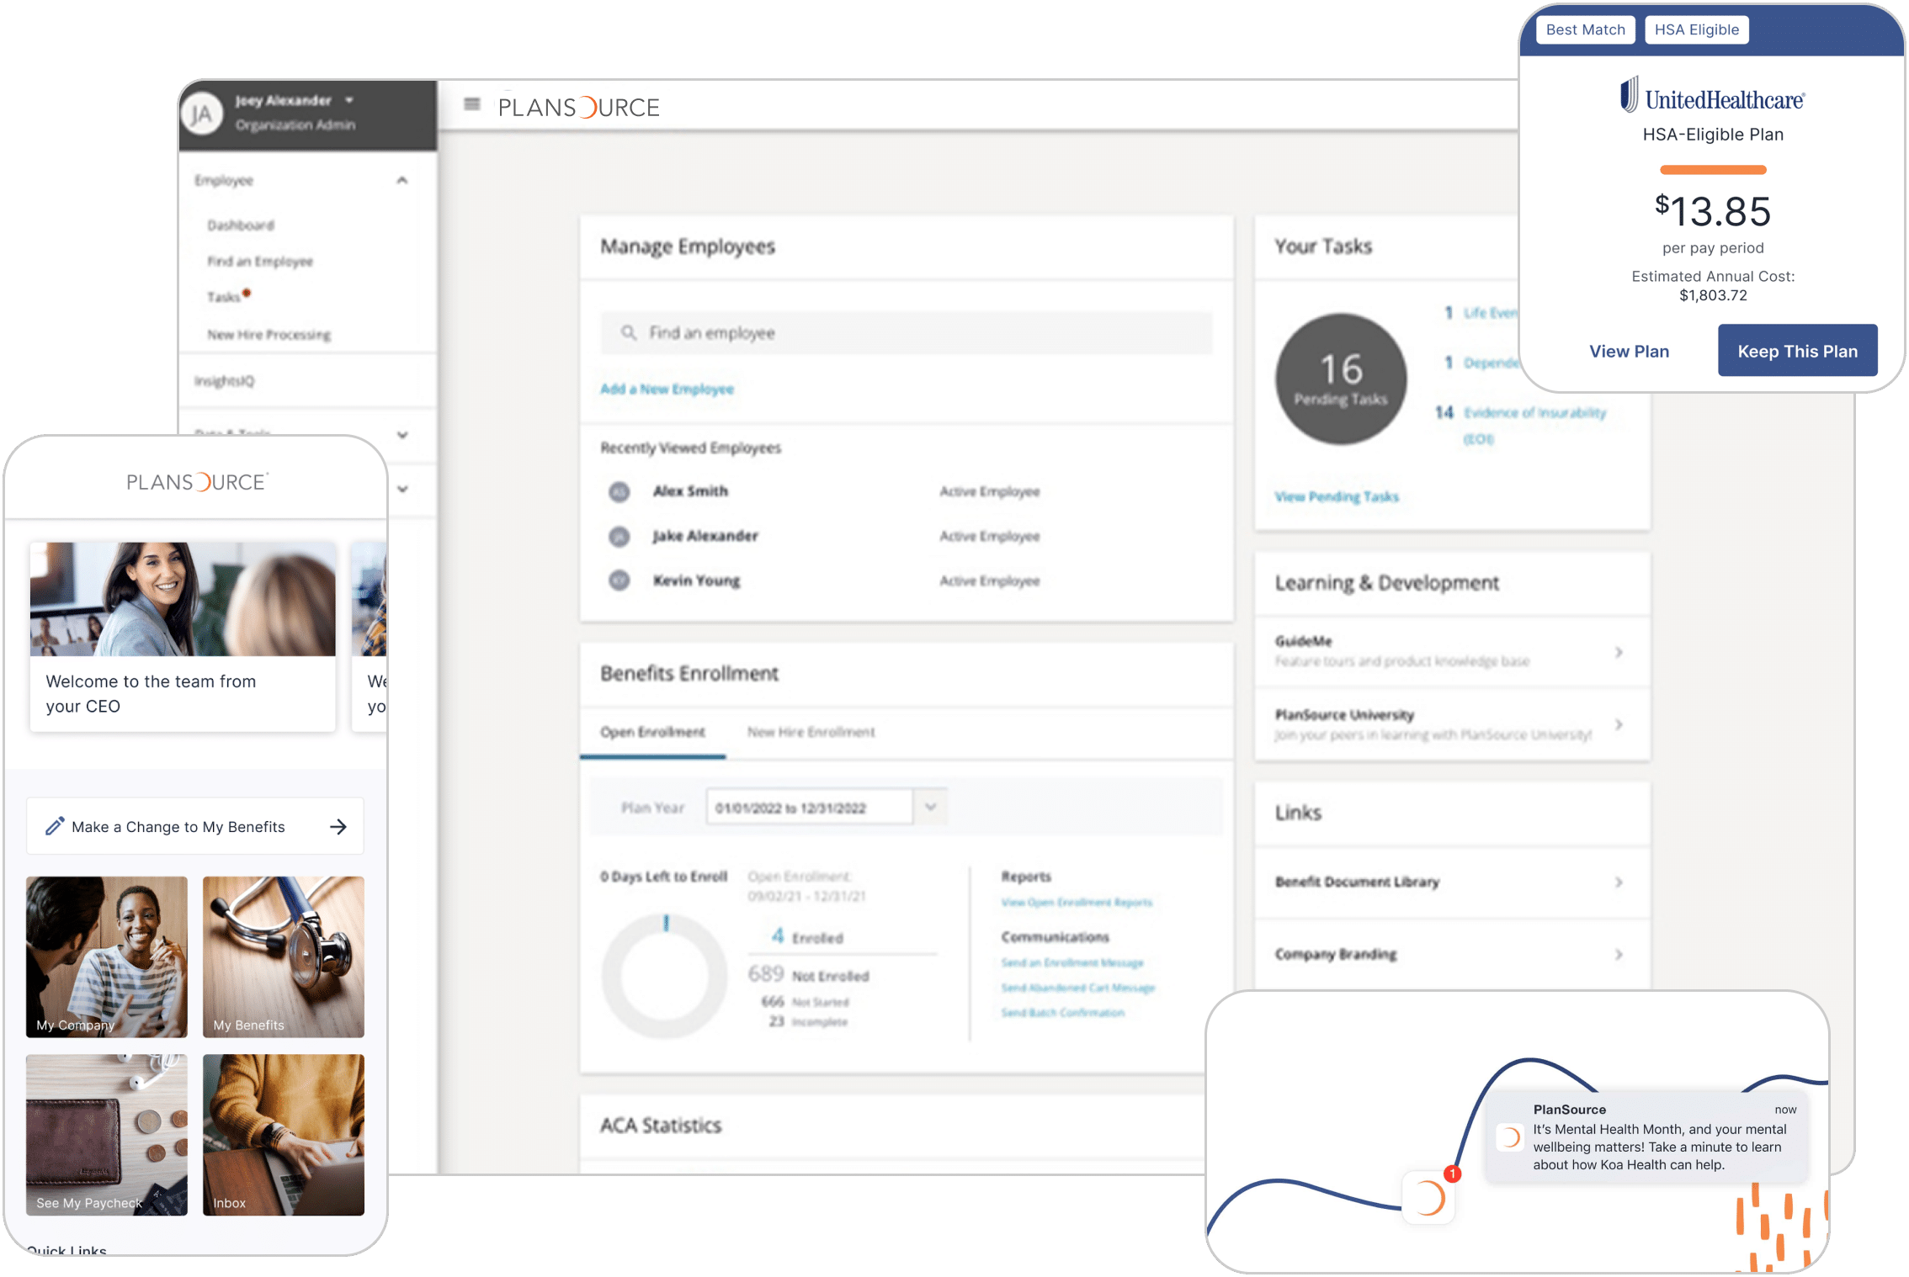Click View Pending Tasks link
Viewport: 1909px width, 1277px height.
click(x=1337, y=497)
